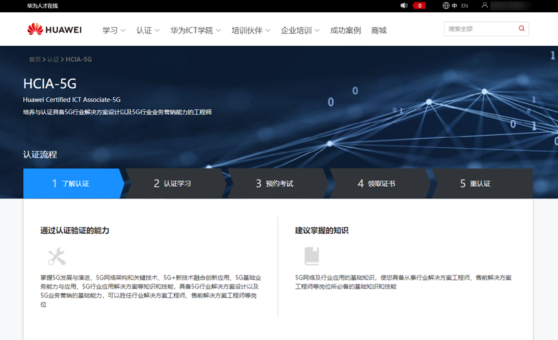Click the Huawei Certified ICT Associate-5G subtitle
Image resolution: width=558 pixels, height=340 pixels.
pos(72,100)
